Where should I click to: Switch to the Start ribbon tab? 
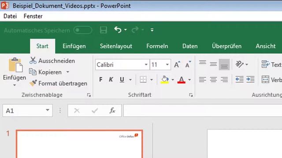click(42, 46)
